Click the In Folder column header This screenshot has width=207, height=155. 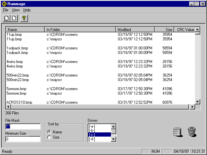click(x=80, y=30)
